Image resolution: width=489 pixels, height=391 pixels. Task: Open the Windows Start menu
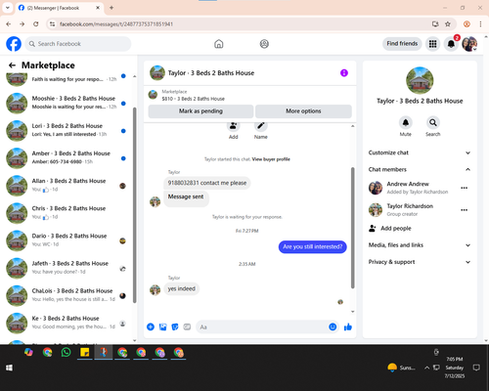coord(9,368)
